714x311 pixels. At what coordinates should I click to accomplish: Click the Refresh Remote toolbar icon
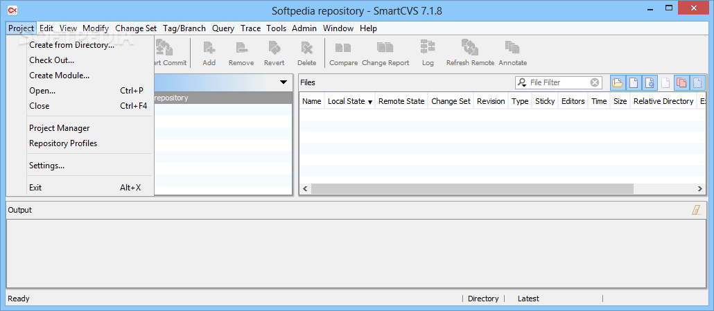[x=470, y=47]
